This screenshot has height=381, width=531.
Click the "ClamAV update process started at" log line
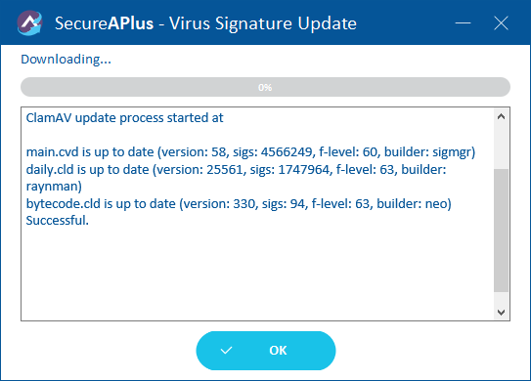click(x=124, y=118)
